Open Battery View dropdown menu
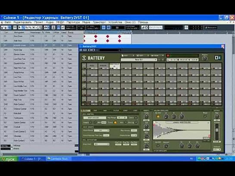This screenshot has width=235, height=176. 157,56
